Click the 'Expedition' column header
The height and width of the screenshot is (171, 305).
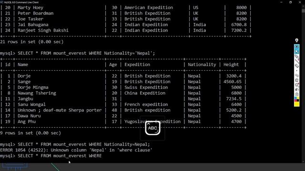(137, 65)
